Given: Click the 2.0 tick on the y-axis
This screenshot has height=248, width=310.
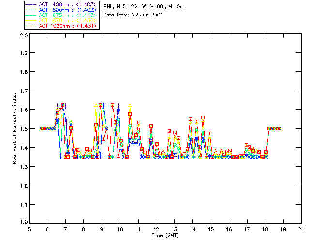Looking at the screenshot, I should 23,36.
